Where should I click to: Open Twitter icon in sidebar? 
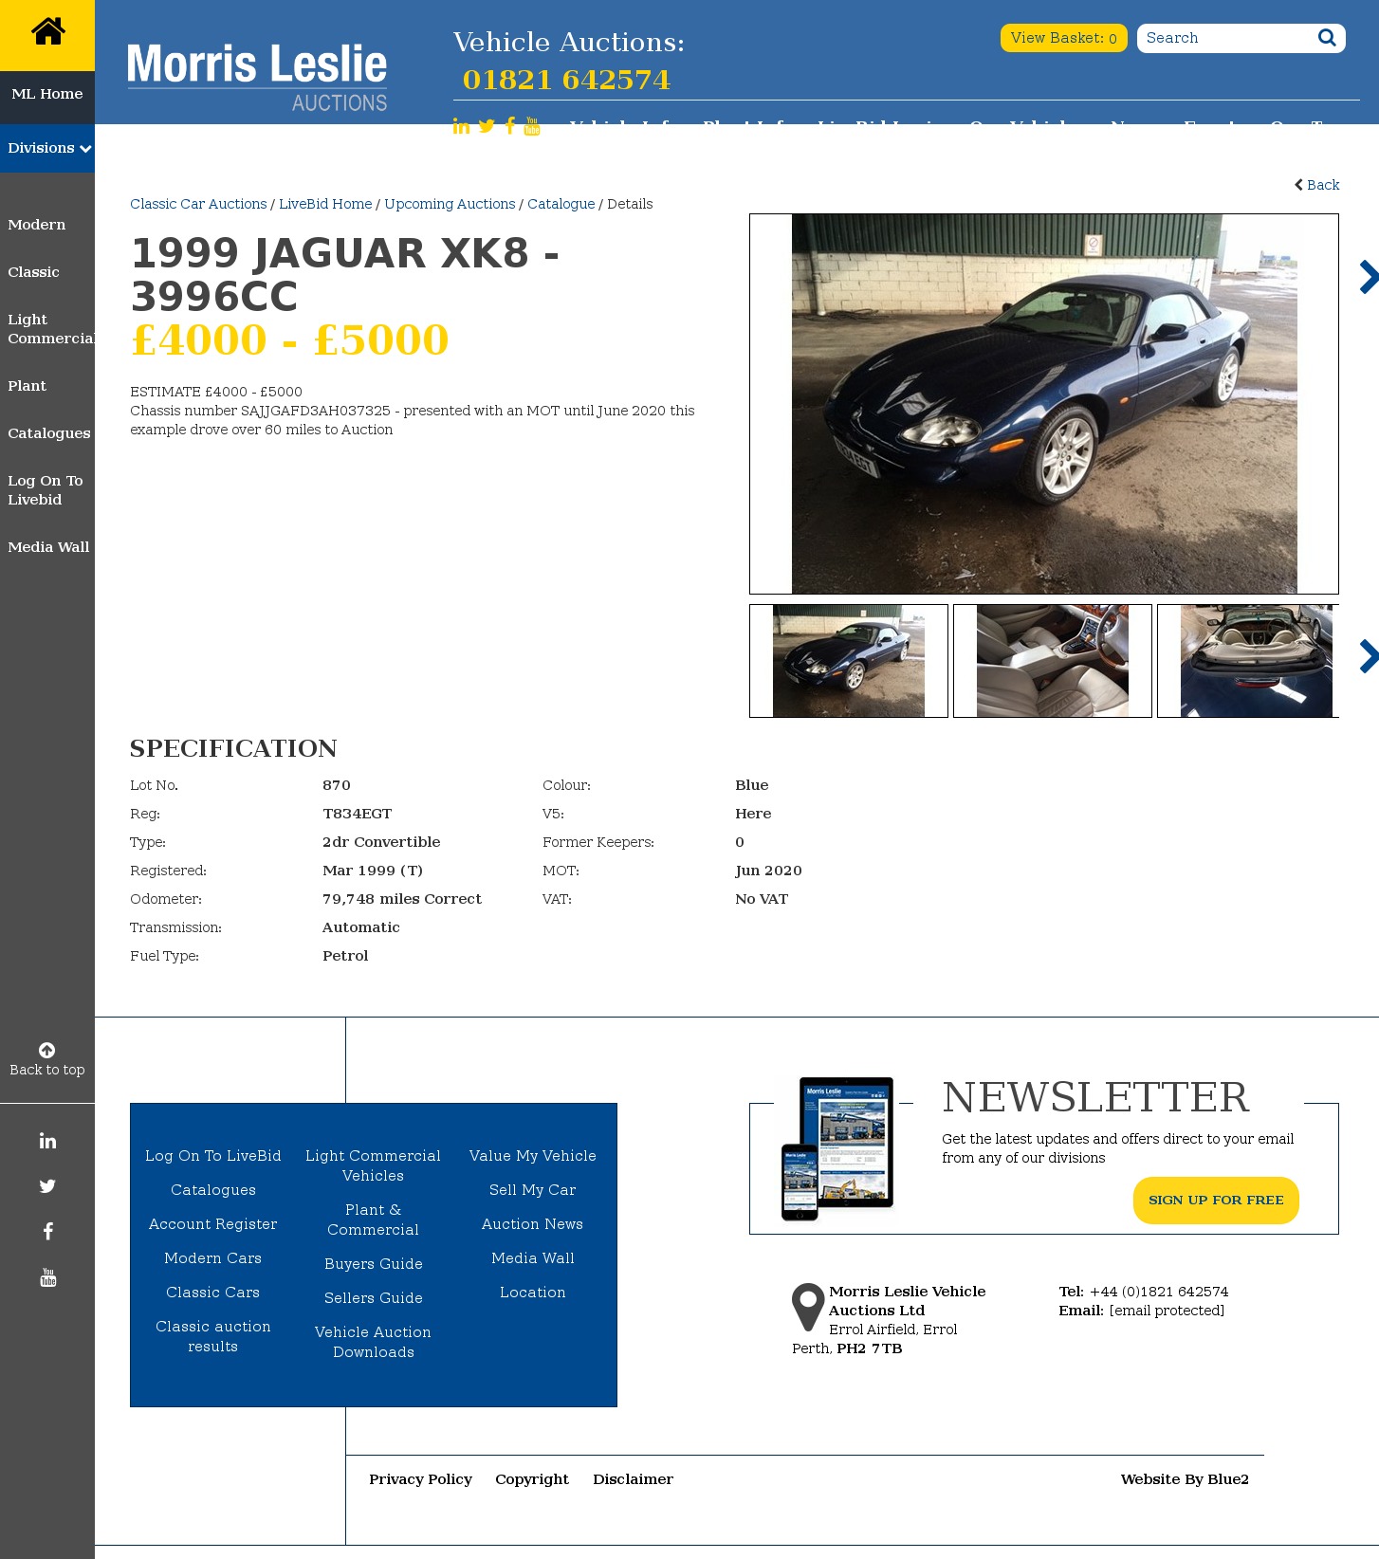[x=47, y=1186]
